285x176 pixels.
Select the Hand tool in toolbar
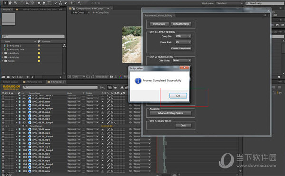[10, 3]
